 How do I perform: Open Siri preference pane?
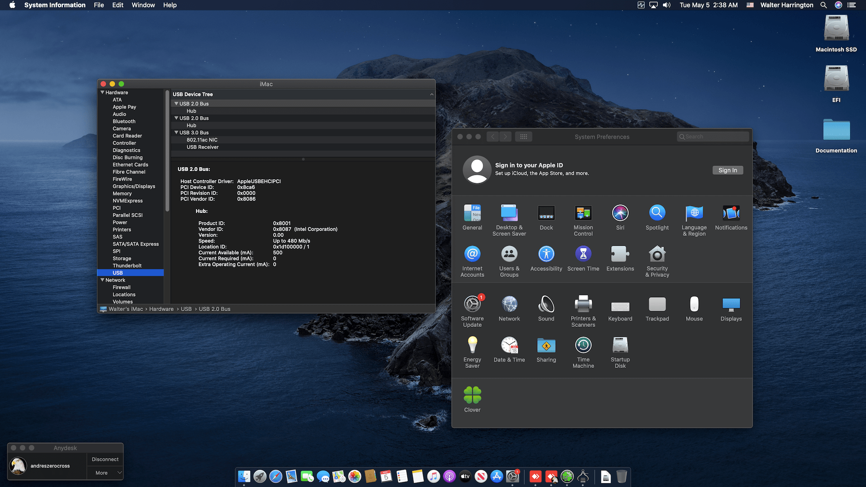point(620,217)
